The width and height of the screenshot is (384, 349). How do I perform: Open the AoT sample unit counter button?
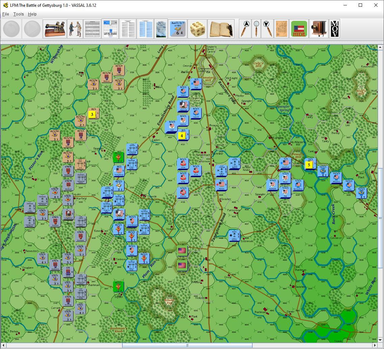177,29
